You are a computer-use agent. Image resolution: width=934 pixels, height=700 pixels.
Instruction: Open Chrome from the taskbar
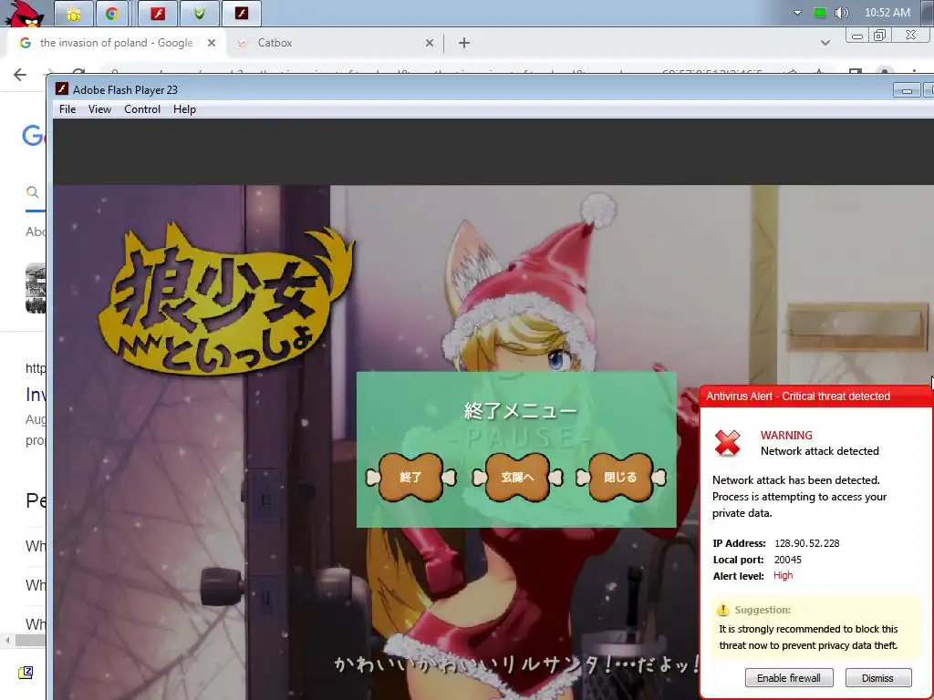[x=112, y=14]
